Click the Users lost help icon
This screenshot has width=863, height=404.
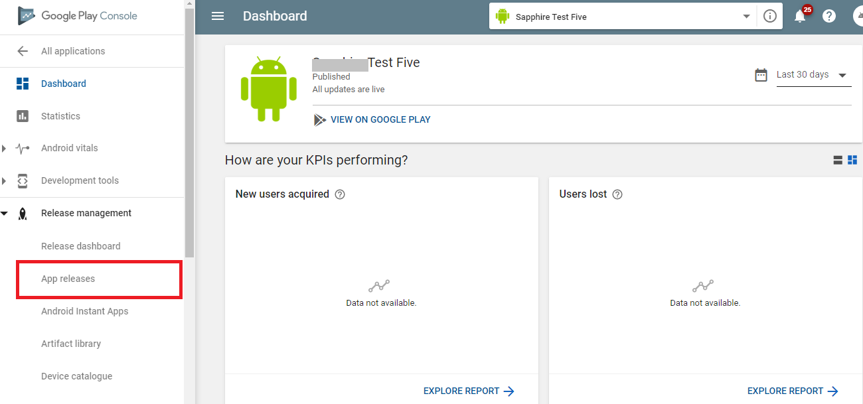[617, 194]
